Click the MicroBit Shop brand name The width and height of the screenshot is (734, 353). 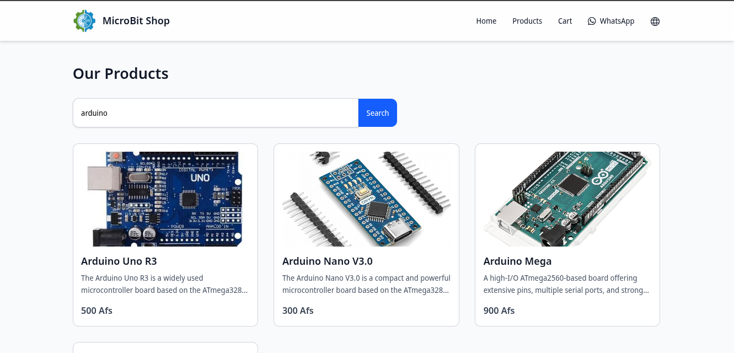click(x=136, y=21)
